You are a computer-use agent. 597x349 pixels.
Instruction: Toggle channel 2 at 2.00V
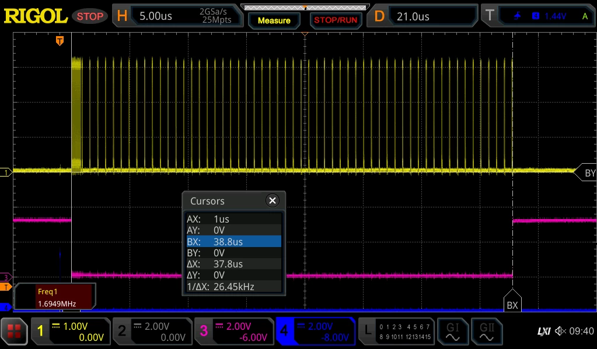pos(153,331)
